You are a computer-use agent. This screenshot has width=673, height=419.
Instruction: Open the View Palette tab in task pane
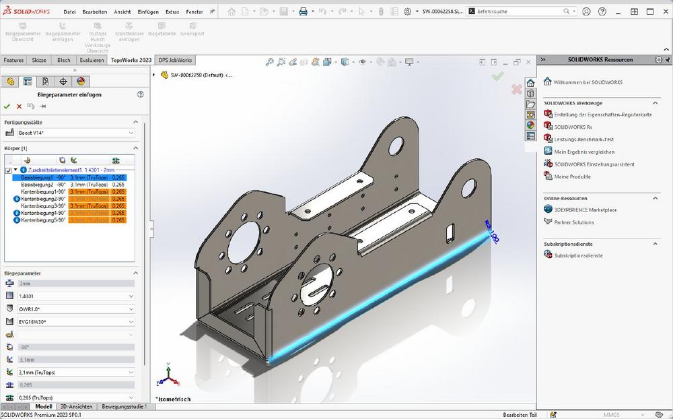(x=530, y=115)
